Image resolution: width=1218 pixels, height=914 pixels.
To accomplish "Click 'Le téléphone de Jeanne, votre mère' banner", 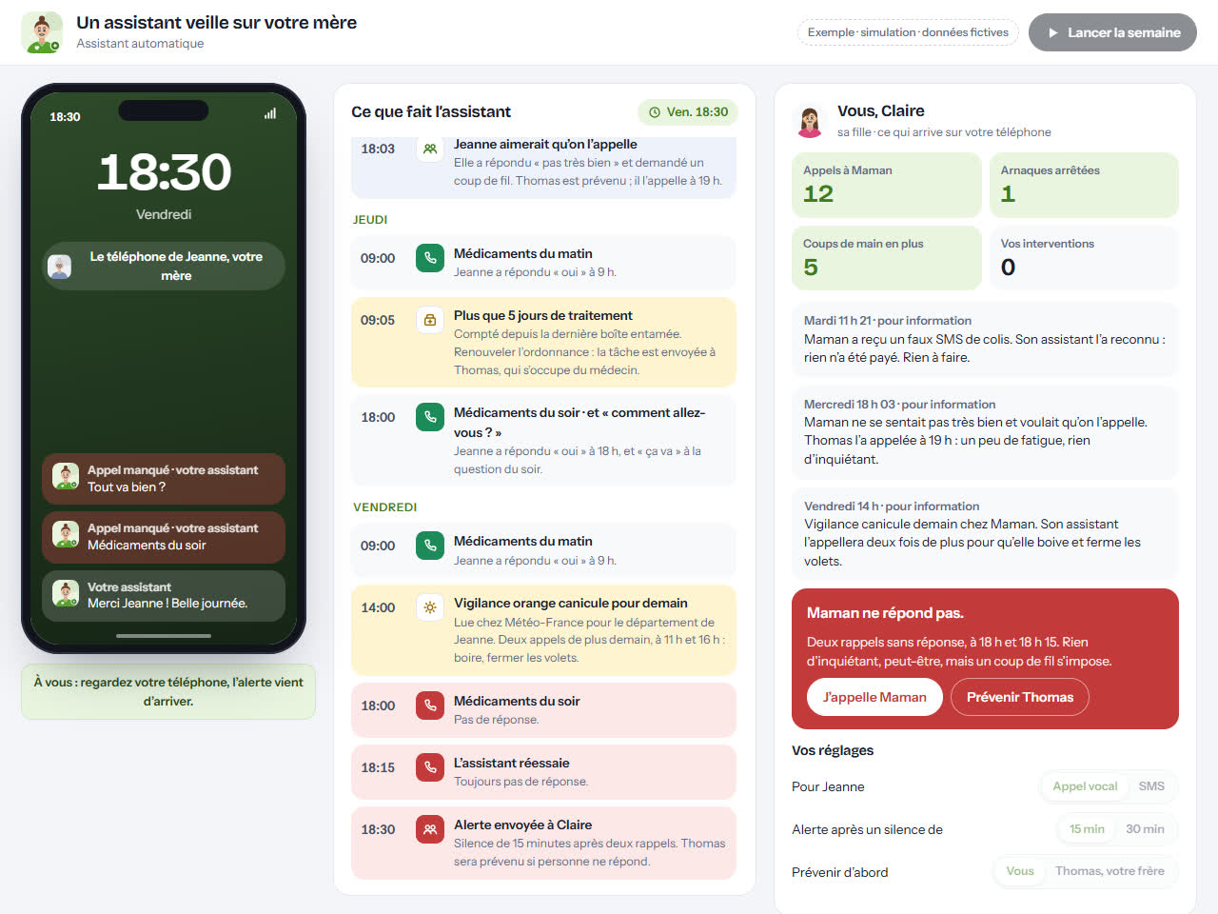I will pyautogui.click(x=164, y=267).
